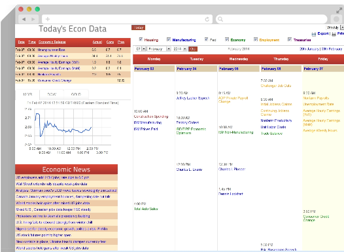Image resolution: width=344 pixels, height=252 pixels.
Task: Switch to the GOLD chart tab
Action: click(x=76, y=94)
